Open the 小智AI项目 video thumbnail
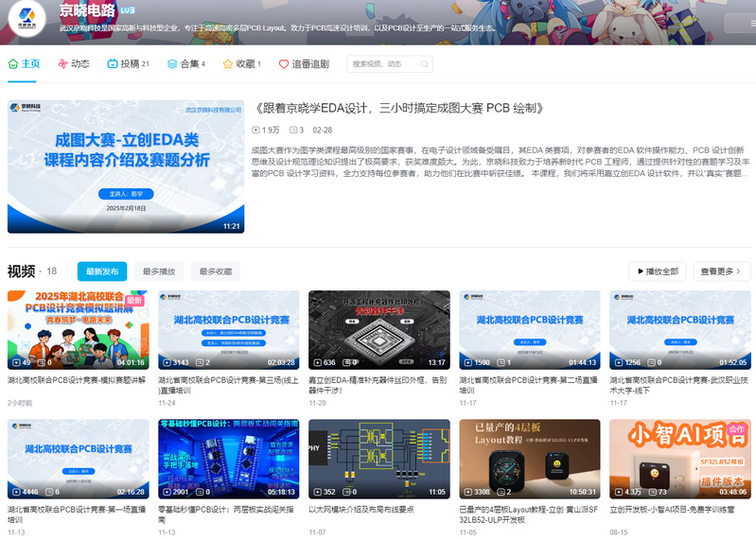The width and height of the screenshot is (756, 540). tap(678, 459)
